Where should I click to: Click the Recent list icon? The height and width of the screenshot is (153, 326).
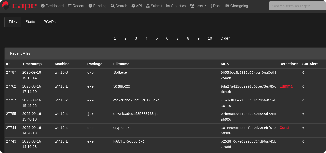point(70,6)
